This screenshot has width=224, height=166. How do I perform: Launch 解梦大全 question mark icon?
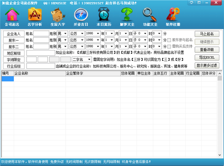coord(127,17)
